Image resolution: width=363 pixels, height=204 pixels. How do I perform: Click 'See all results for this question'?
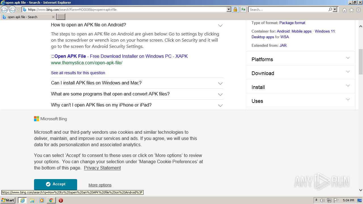tap(78, 73)
